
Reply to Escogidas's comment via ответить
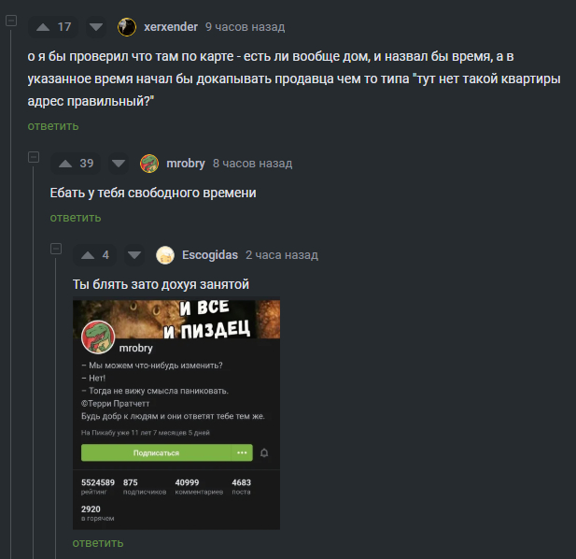(98, 543)
